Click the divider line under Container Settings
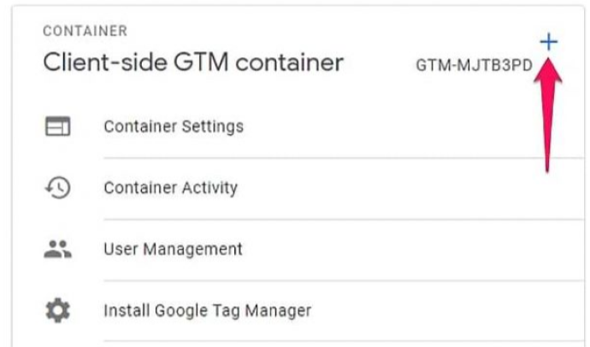The width and height of the screenshot is (590, 347). [x=344, y=158]
